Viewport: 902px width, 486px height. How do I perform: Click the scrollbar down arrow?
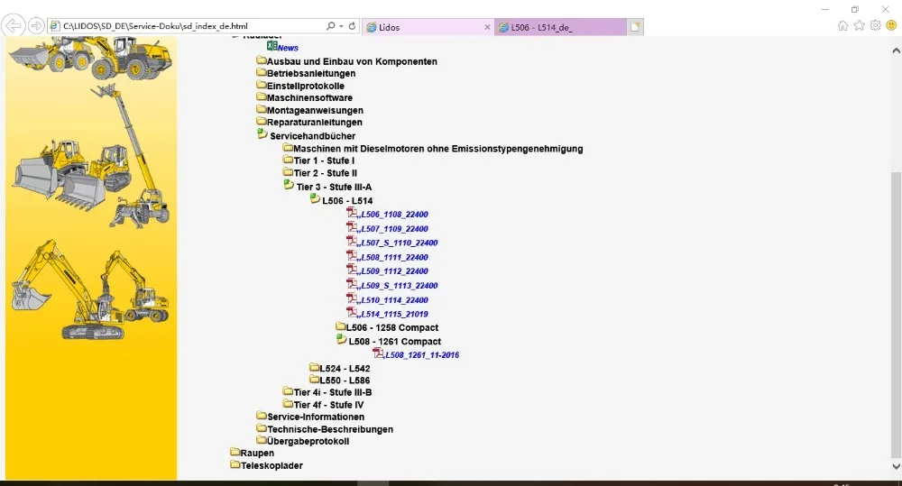click(x=896, y=466)
